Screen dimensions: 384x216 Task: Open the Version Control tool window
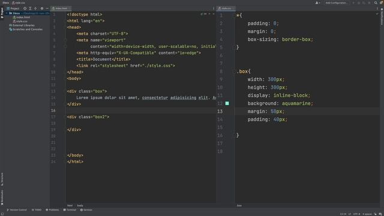pos(17,210)
